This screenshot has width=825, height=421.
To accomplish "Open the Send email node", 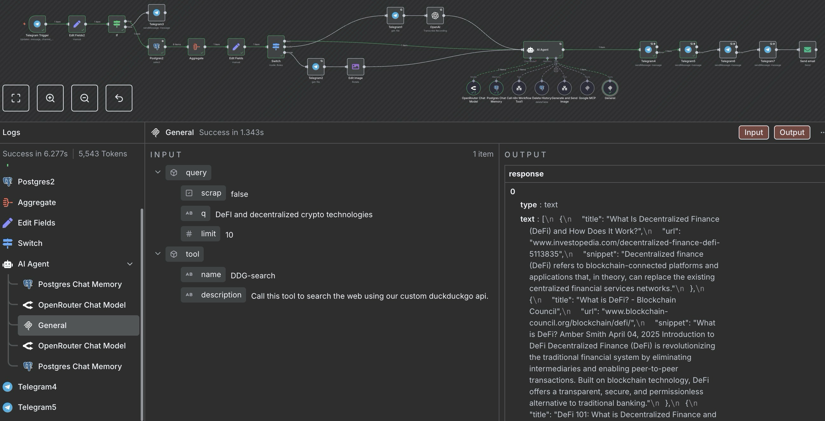I will [x=807, y=50].
